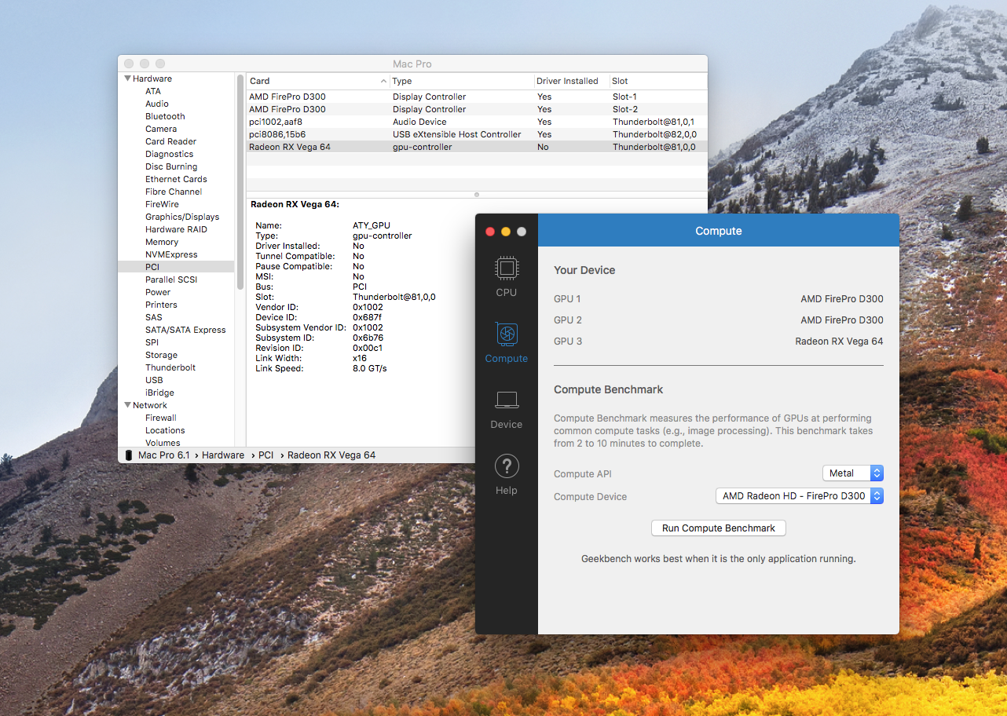This screenshot has height=716, width=1007.
Task: Select Storage in the sidebar
Action: (161, 355)
